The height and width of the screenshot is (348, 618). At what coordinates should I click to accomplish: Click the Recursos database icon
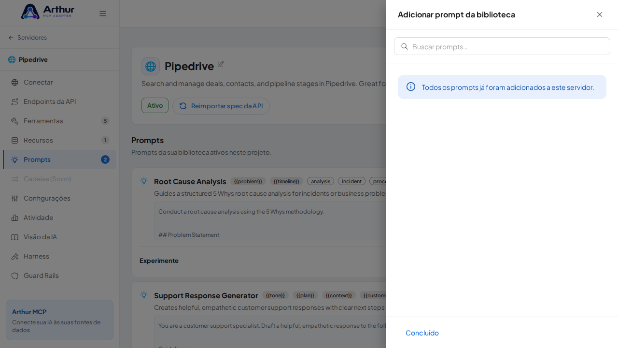click(x=15, y=140)
